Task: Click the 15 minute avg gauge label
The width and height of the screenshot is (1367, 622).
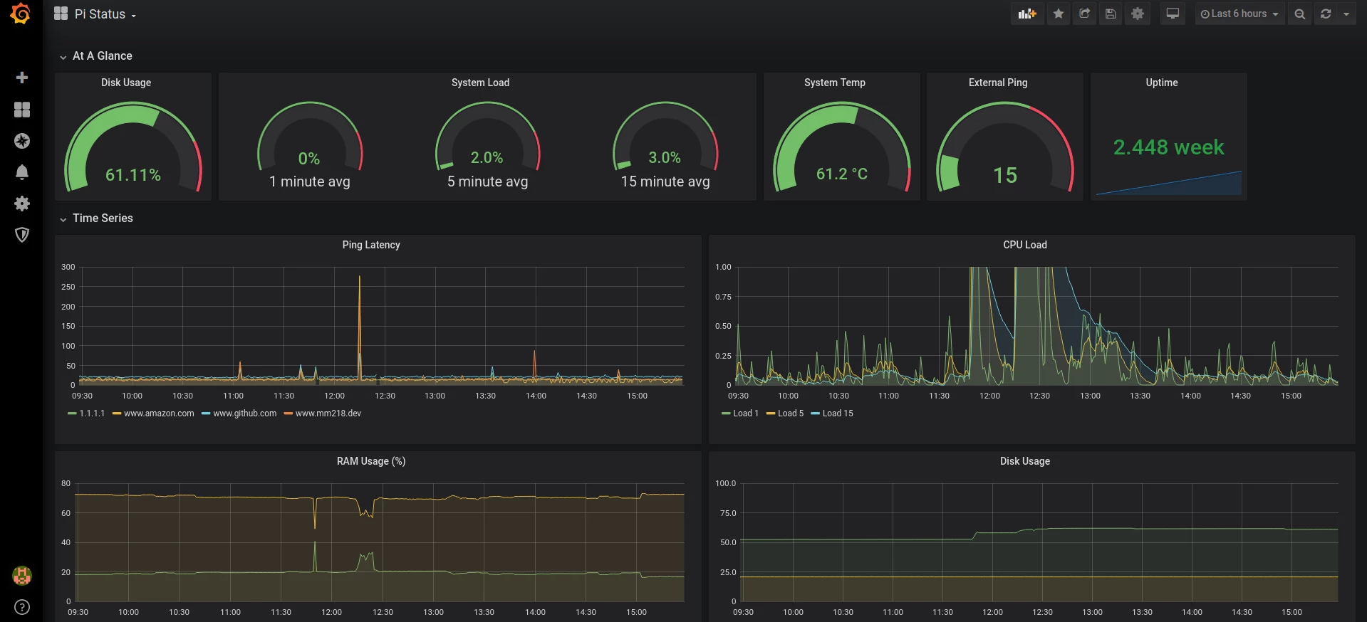Action: click(x=665, y=181)
